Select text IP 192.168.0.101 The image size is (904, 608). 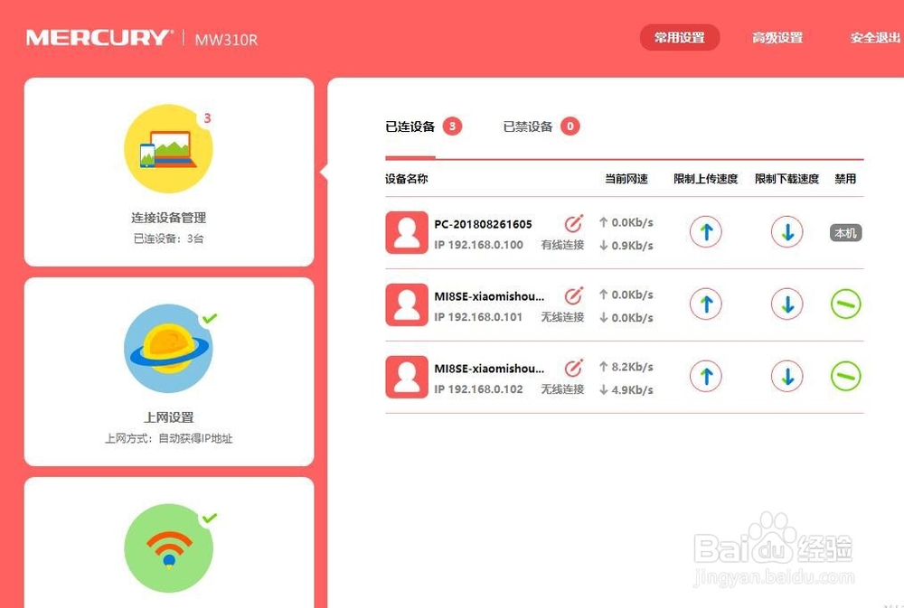pos(478,317)
